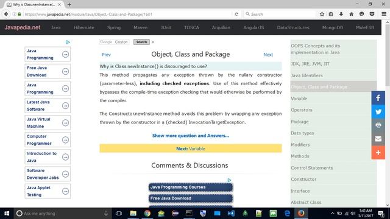
Task: Open File Explorer from the taskbar
Action: [x=133, y=214]
